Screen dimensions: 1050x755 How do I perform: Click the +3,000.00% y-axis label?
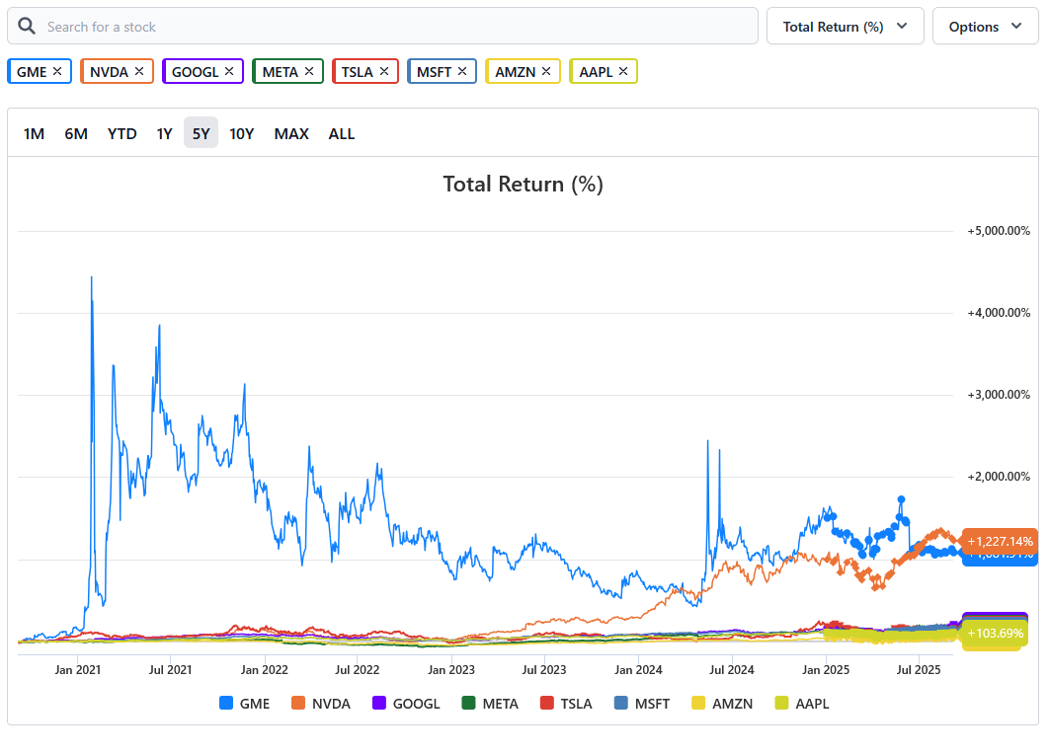[x=999, y=394]
